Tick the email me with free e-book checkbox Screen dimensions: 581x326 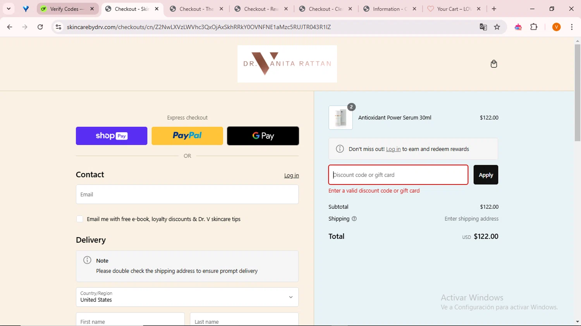pos(79,219)
